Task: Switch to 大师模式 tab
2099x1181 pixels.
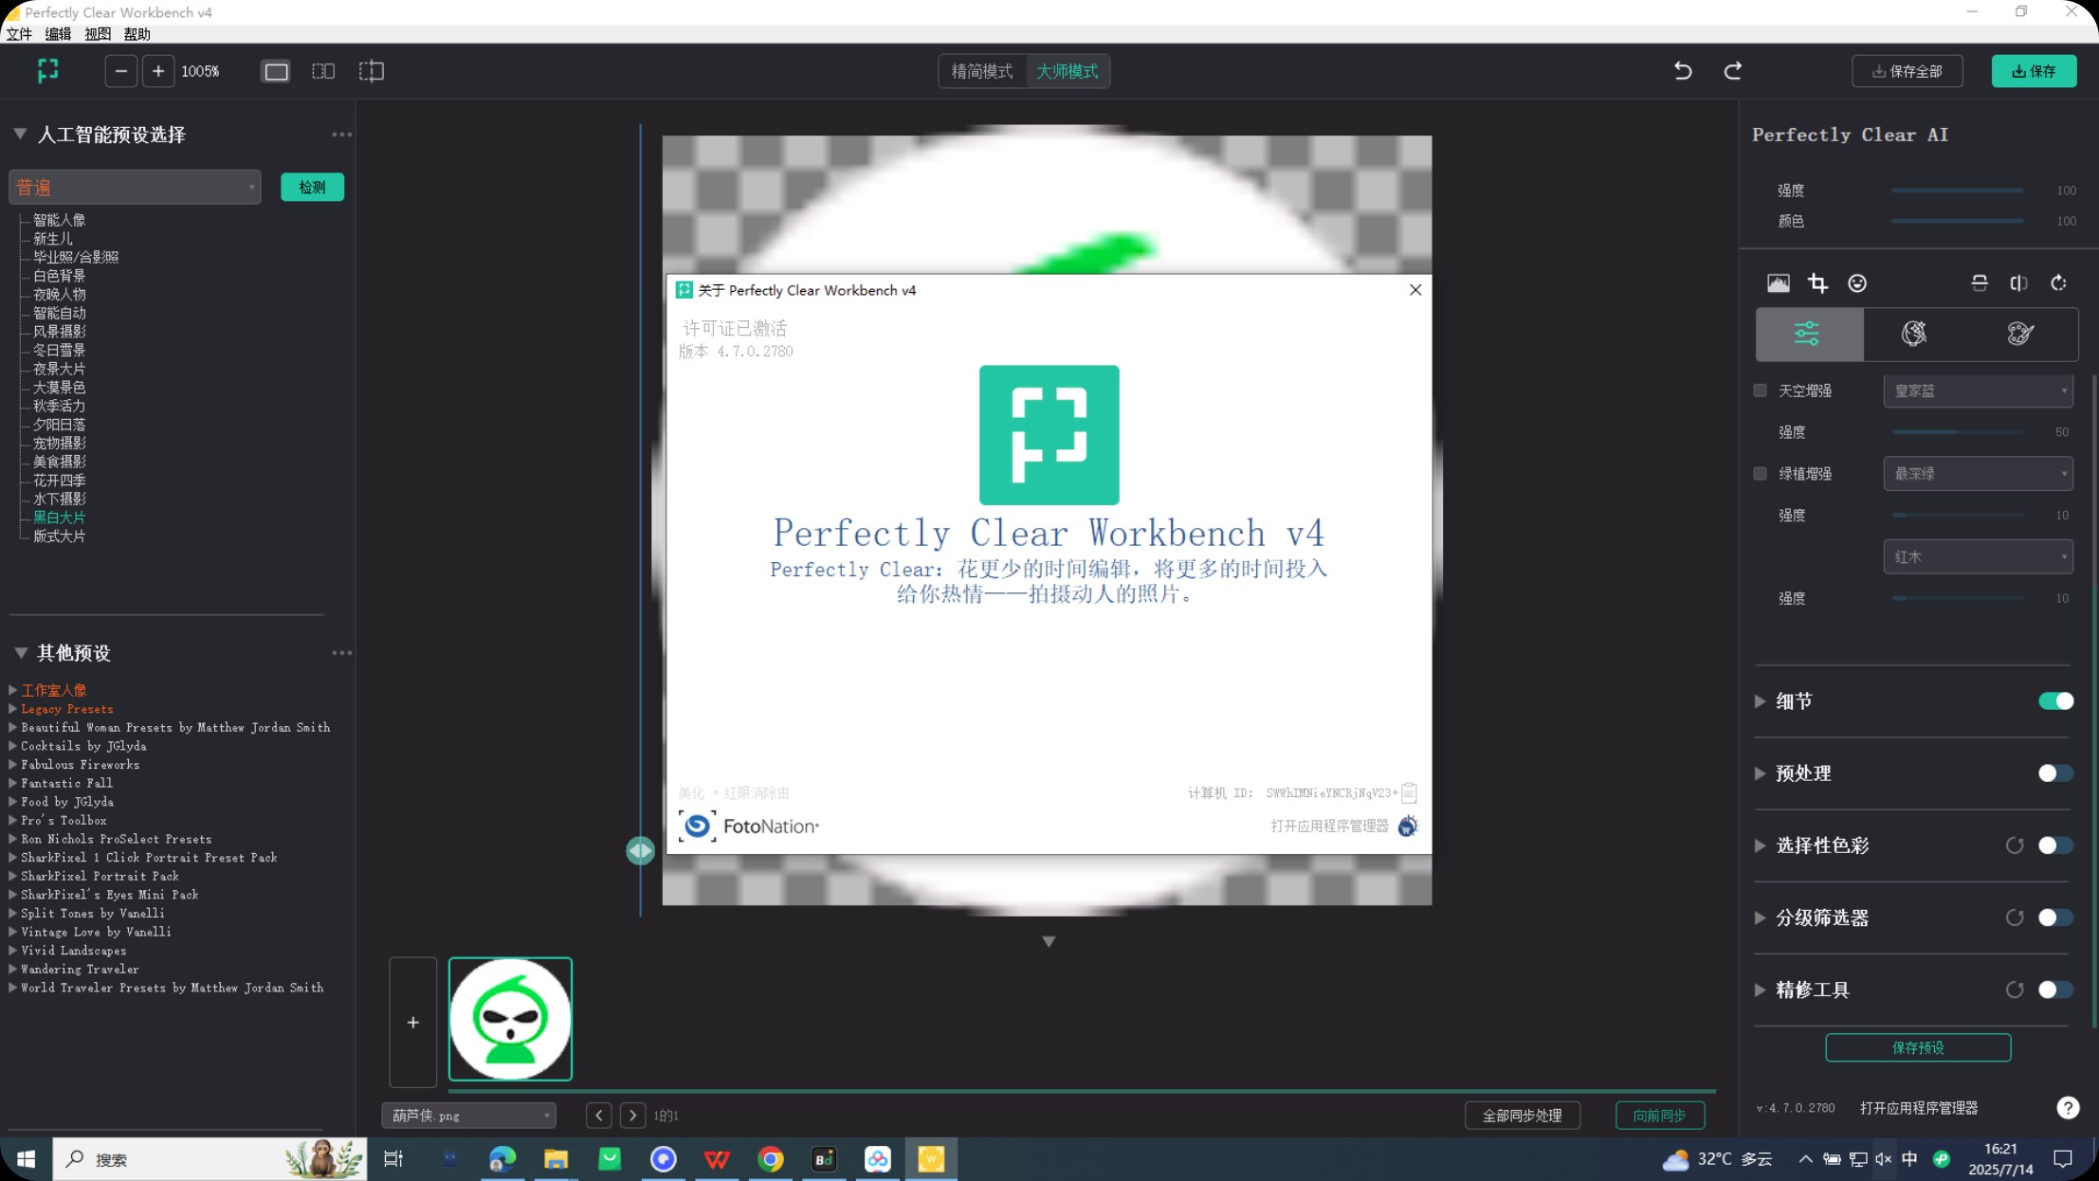Action: [x=1068, y=71]
